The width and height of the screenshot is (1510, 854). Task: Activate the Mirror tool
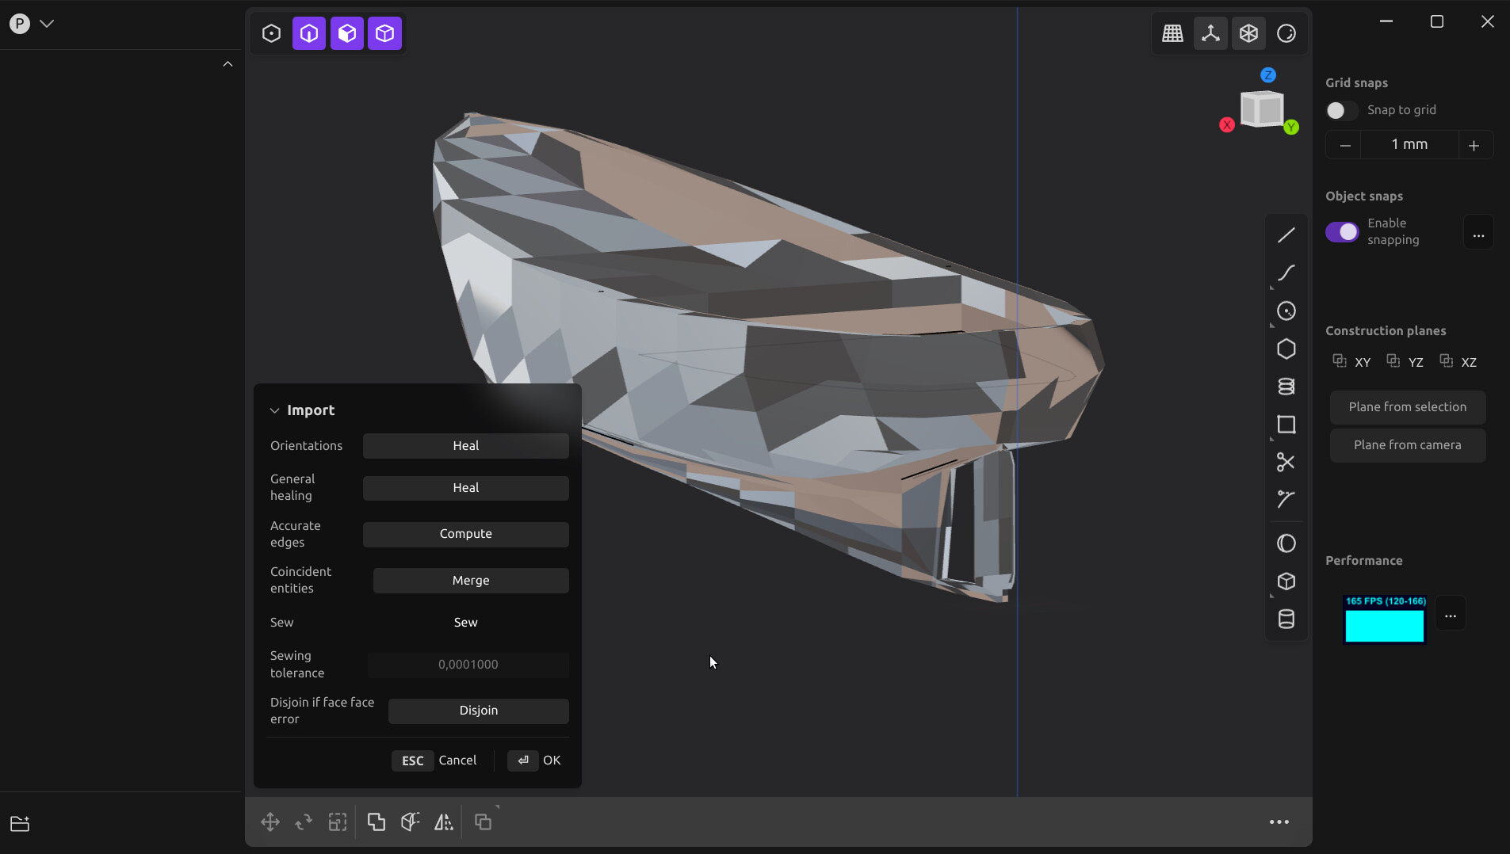click(x=444, y=822)
